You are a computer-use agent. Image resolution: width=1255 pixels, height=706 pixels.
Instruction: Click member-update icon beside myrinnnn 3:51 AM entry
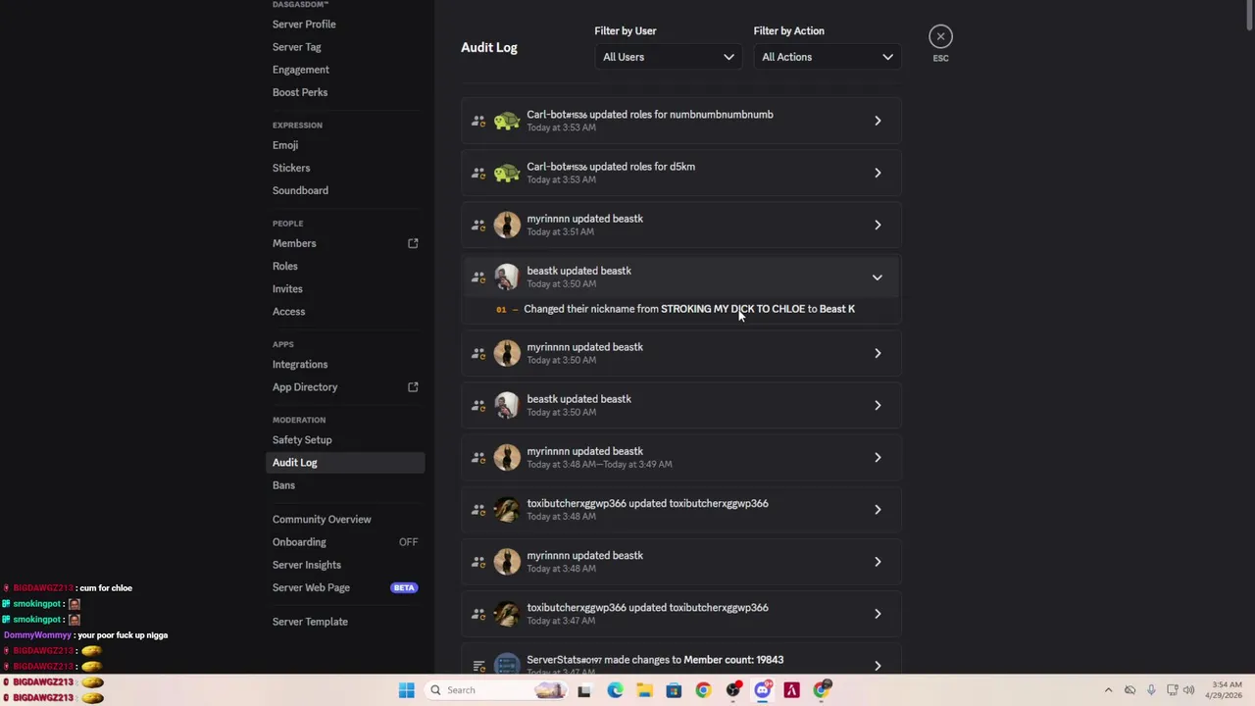478,225
